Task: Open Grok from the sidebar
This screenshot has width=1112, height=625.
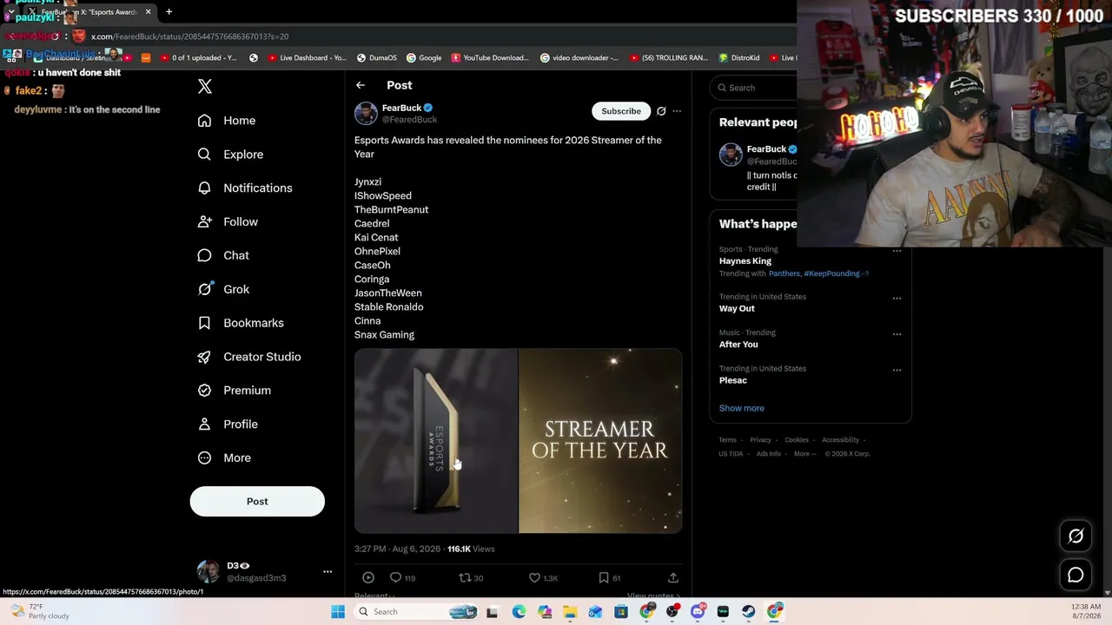Action: [223, 289]
